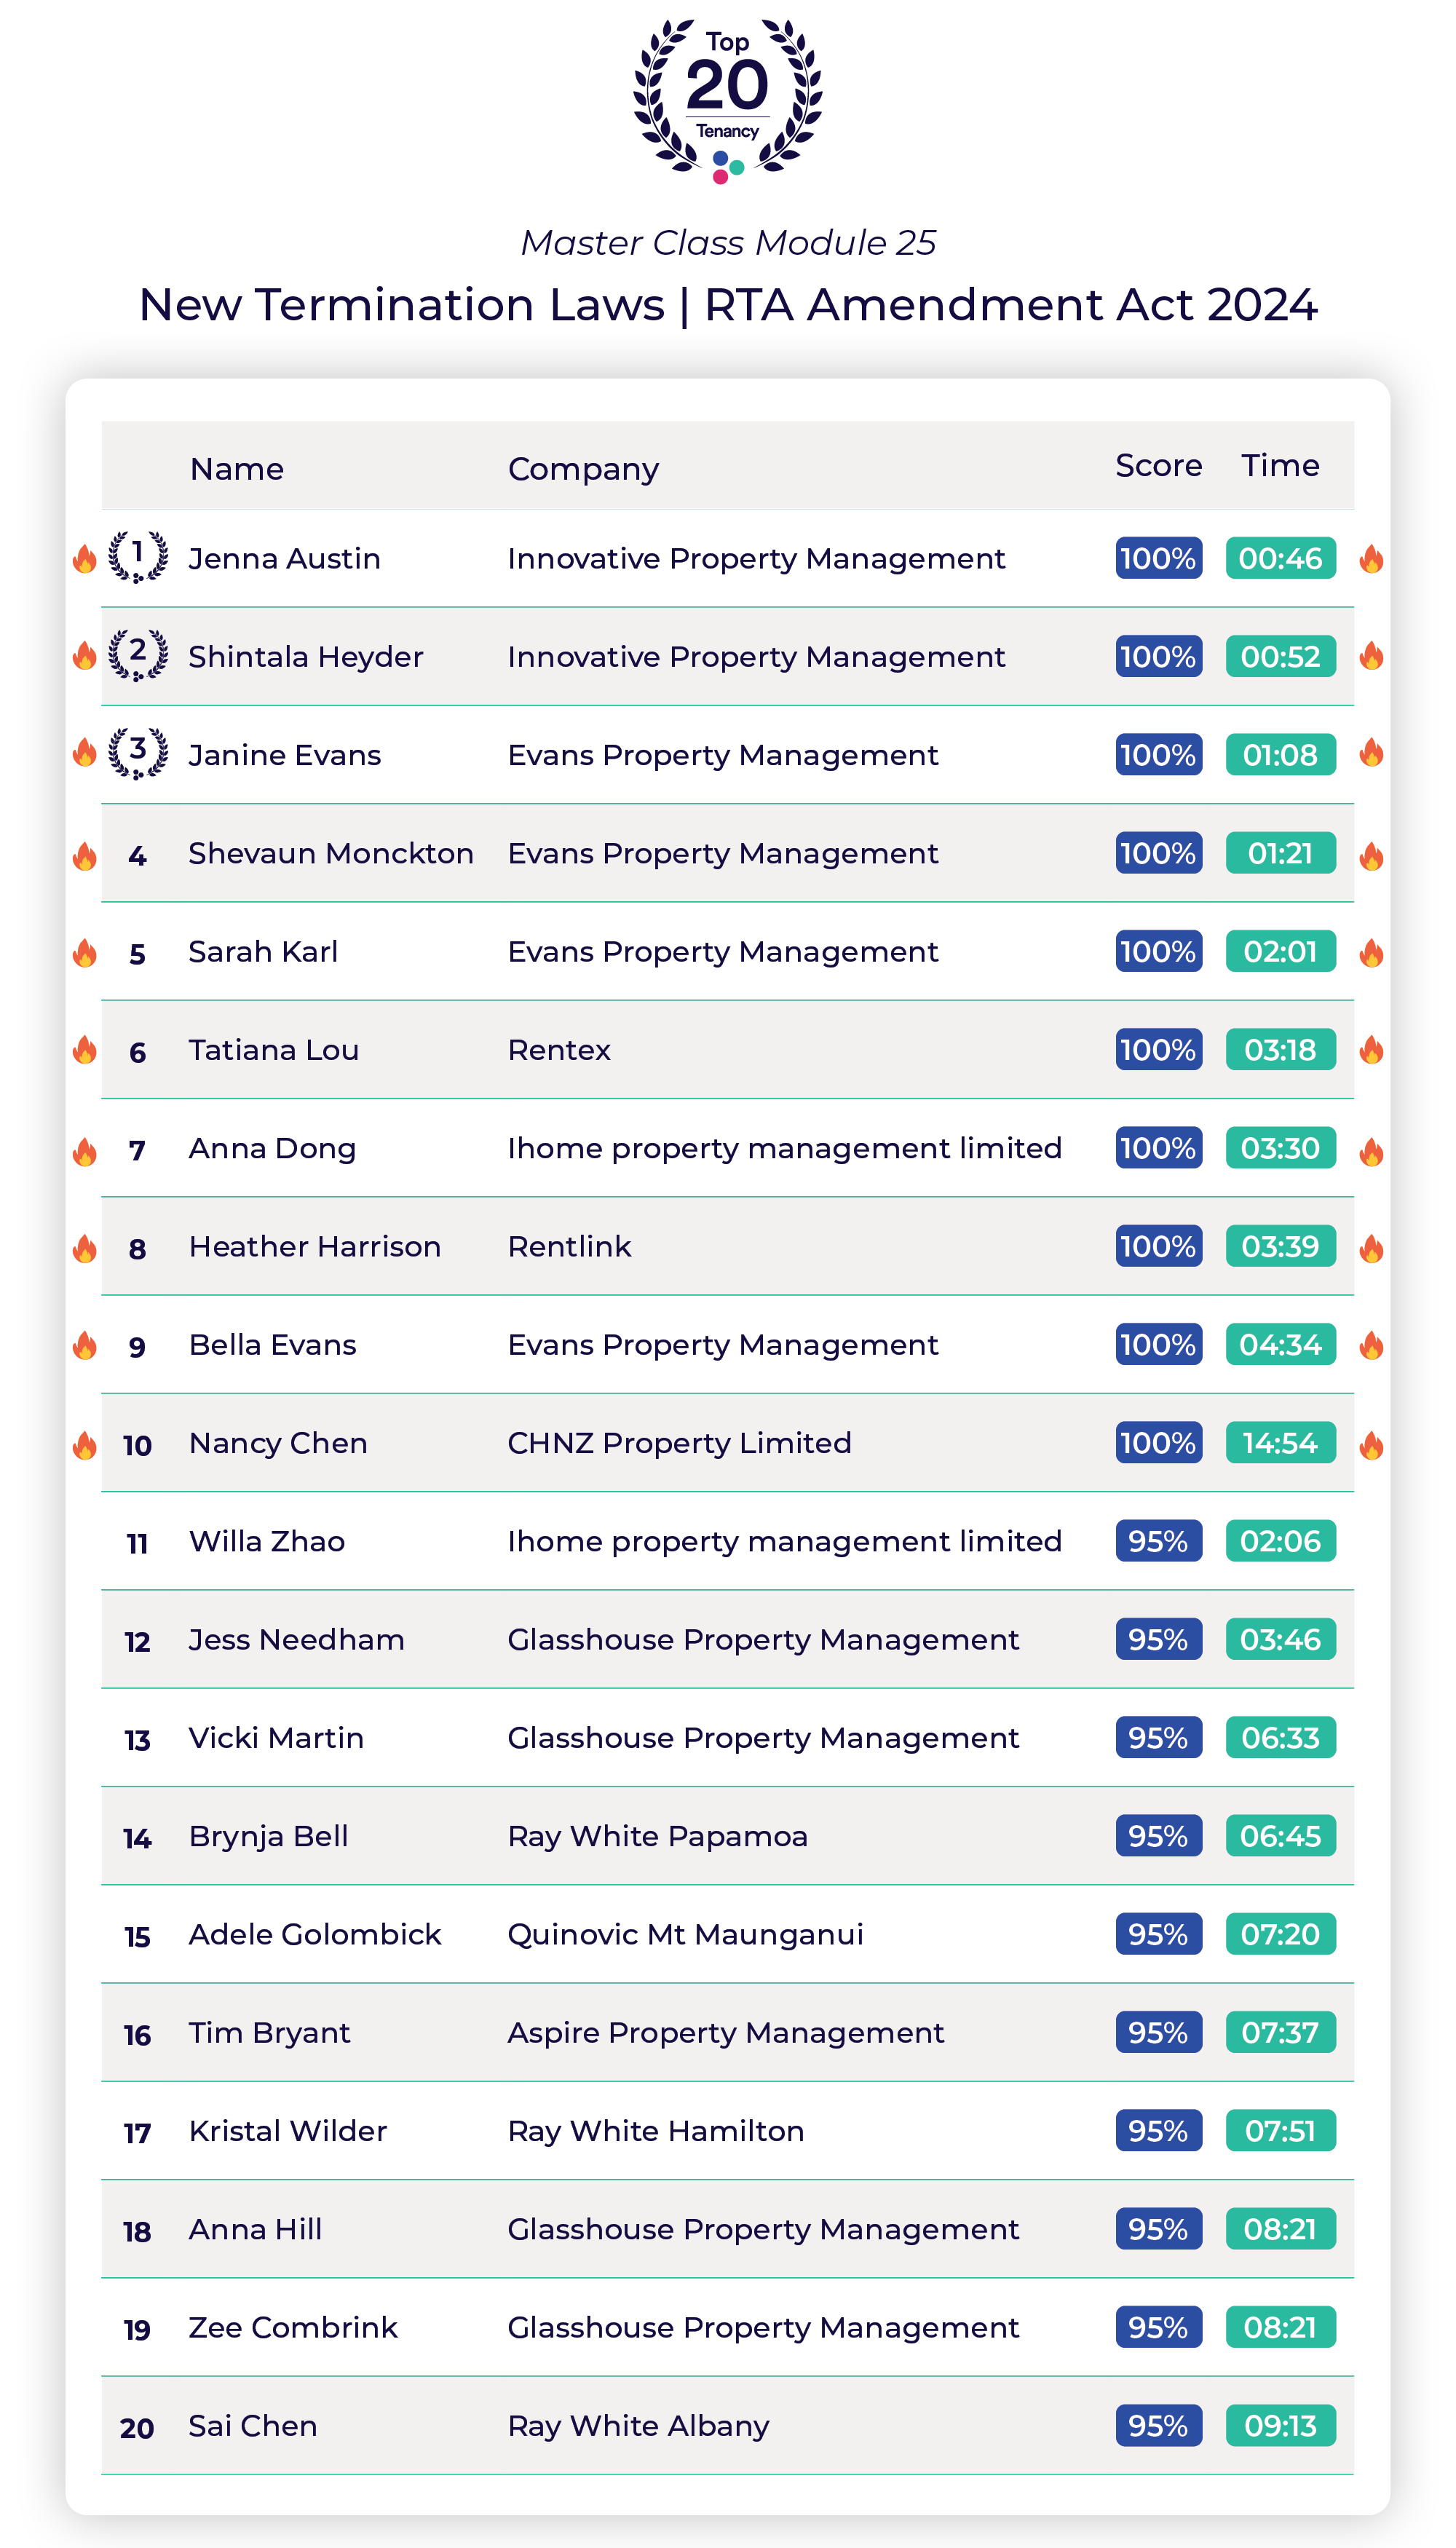
Task: Click the Score column header
Action: click(x=1158, y=465)
